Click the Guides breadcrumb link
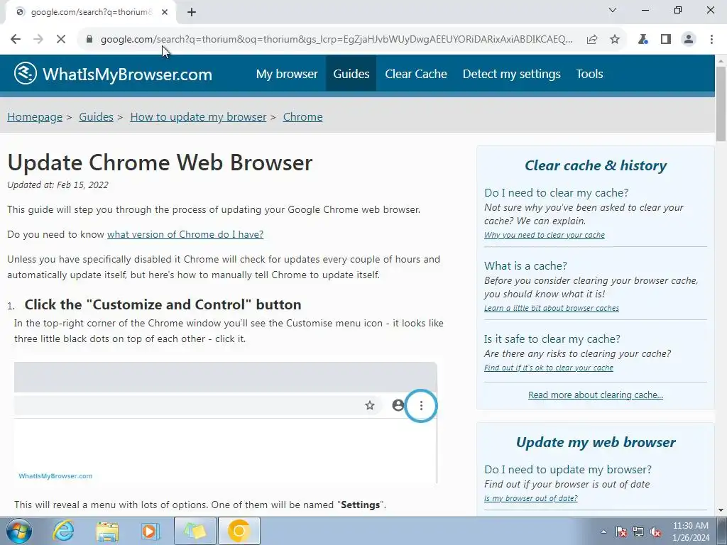Image resolution: width=727 pixels, height=545 pixels. coord(96,117)
